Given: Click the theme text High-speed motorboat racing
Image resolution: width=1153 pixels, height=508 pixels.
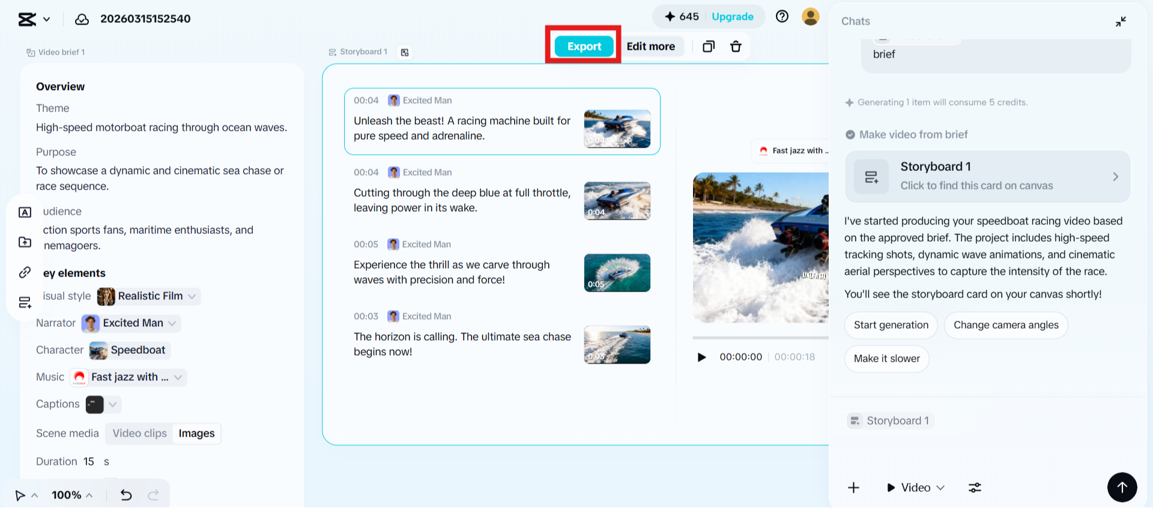Looking at the screenshot, I should coord(162,128).
